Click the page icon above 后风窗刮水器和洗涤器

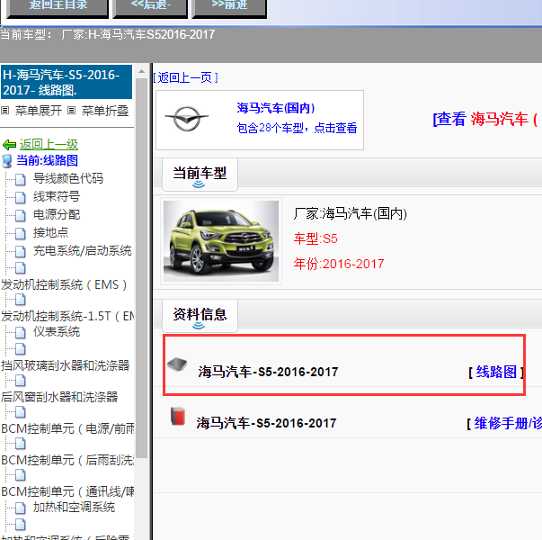21,381
